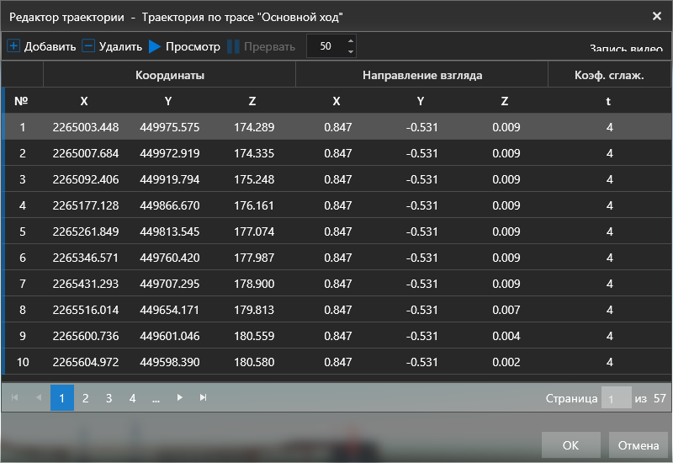Click the Страница page number field
The width and height of the screenshot is (673, 463).
click(616, 398)
